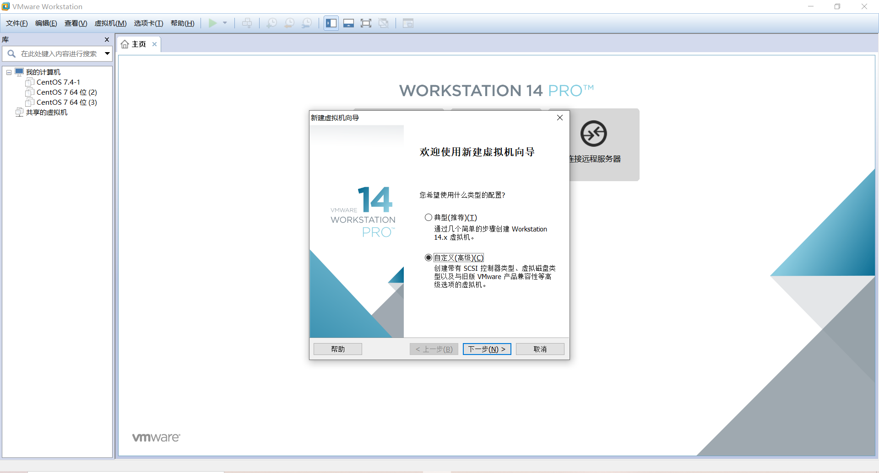Click the green power-on play icon
879x473 pixels.
[213, 23]
